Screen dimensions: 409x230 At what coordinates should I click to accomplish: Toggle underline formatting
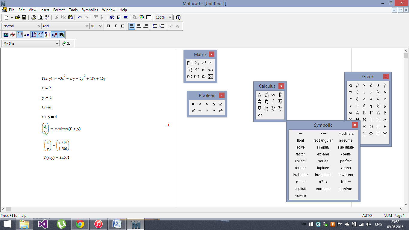coord(122,26)
